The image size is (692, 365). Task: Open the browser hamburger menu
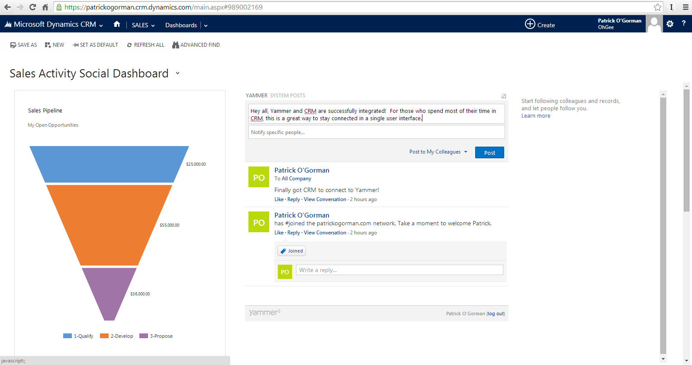(x=686, y=7)
